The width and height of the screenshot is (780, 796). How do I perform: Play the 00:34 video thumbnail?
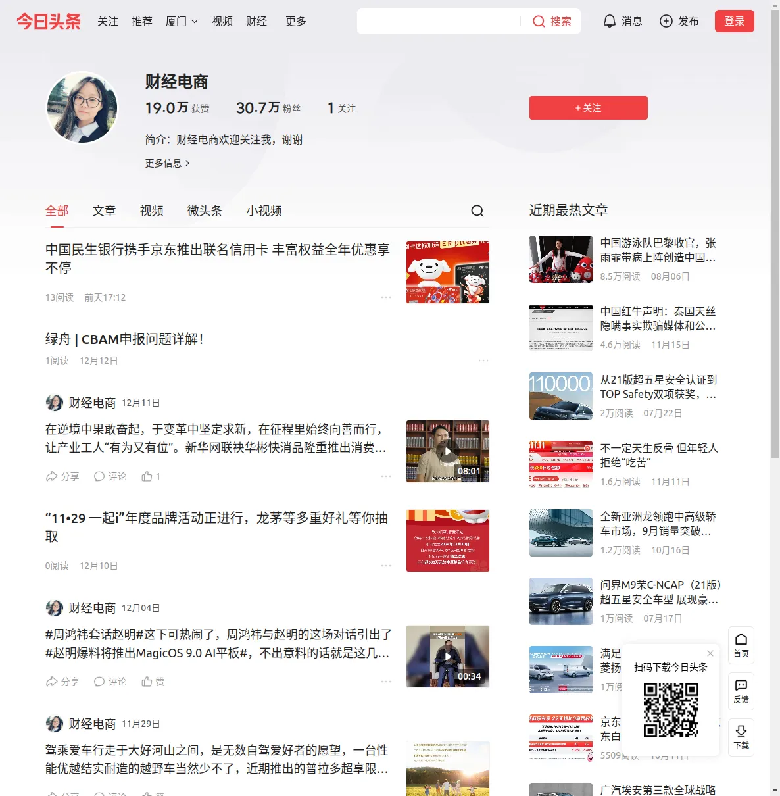(448, 657)
